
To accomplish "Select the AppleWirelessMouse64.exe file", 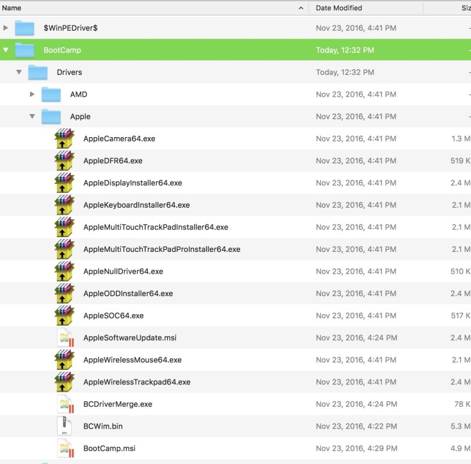I will pos(132,360).
